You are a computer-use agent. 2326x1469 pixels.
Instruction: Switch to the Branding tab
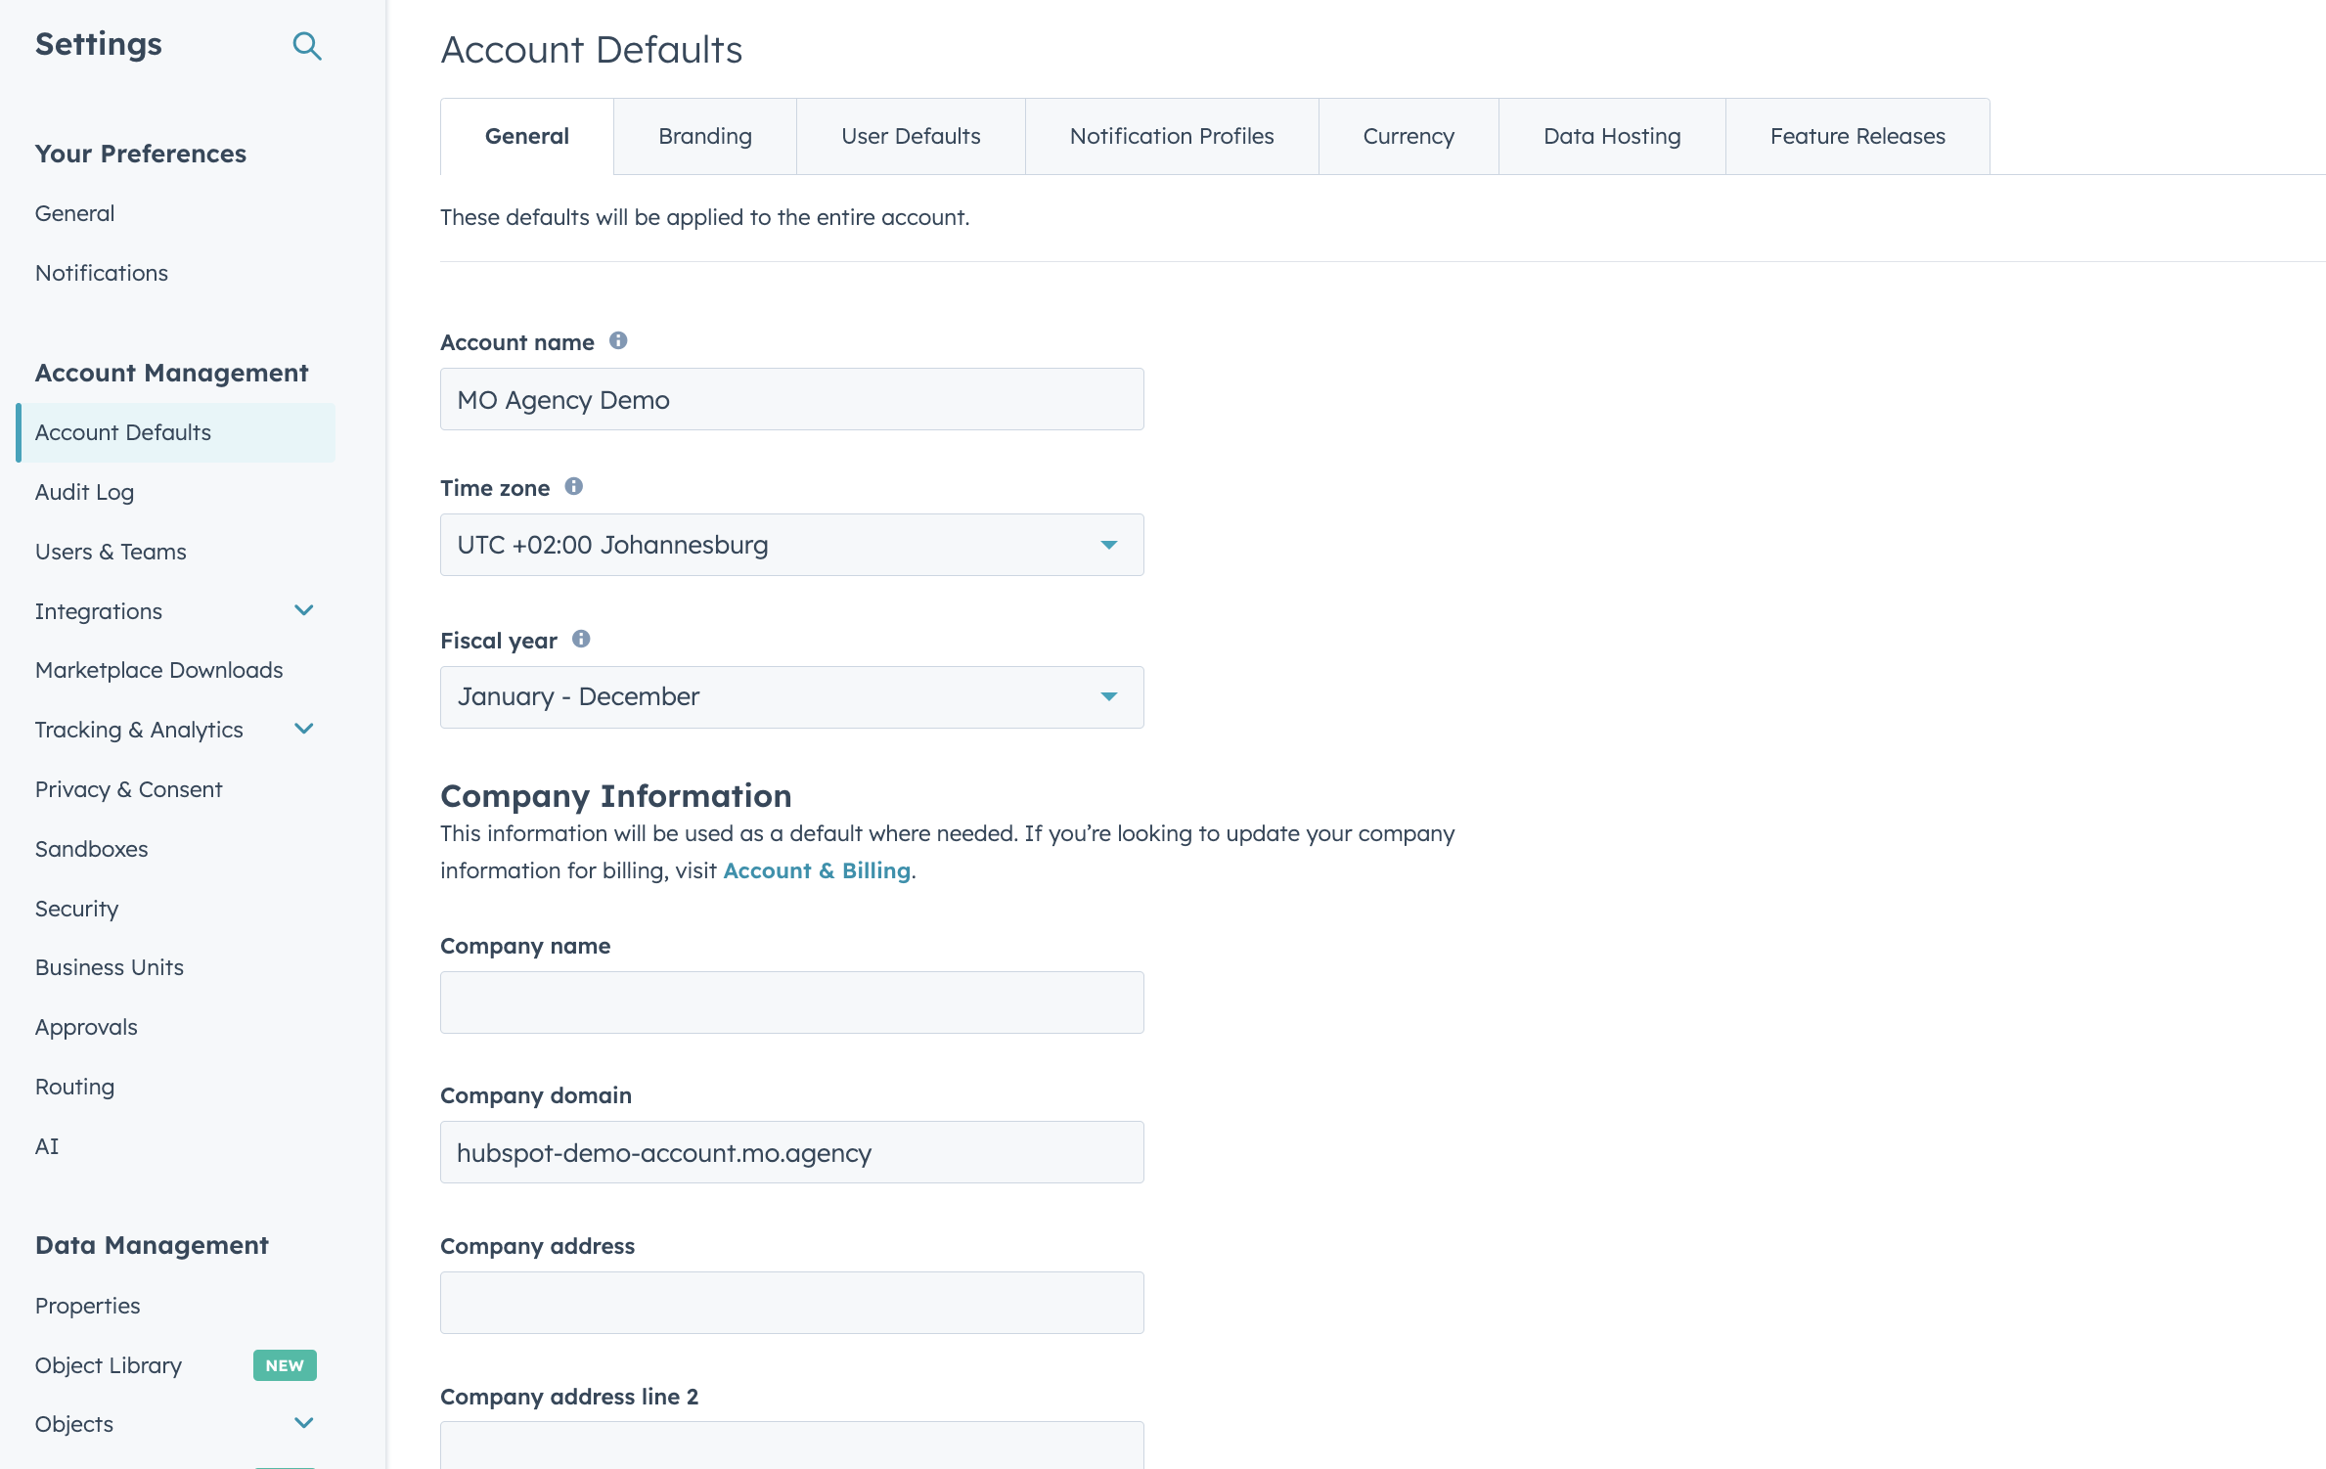pos(704,136)
